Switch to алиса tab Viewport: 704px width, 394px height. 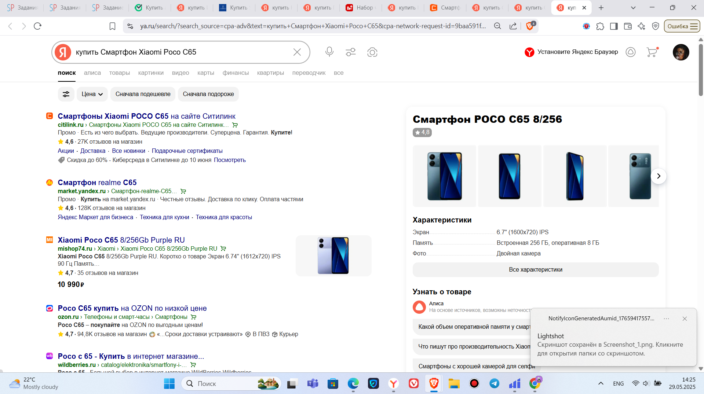point(92,73)
